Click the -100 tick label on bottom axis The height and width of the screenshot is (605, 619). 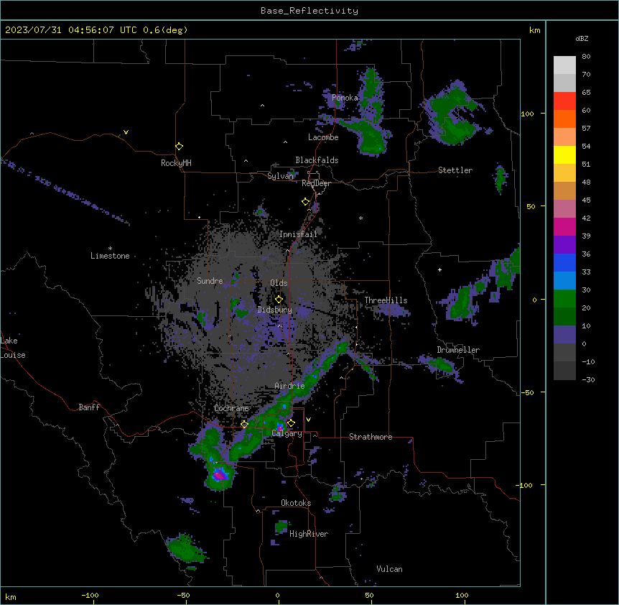(90, 596)
